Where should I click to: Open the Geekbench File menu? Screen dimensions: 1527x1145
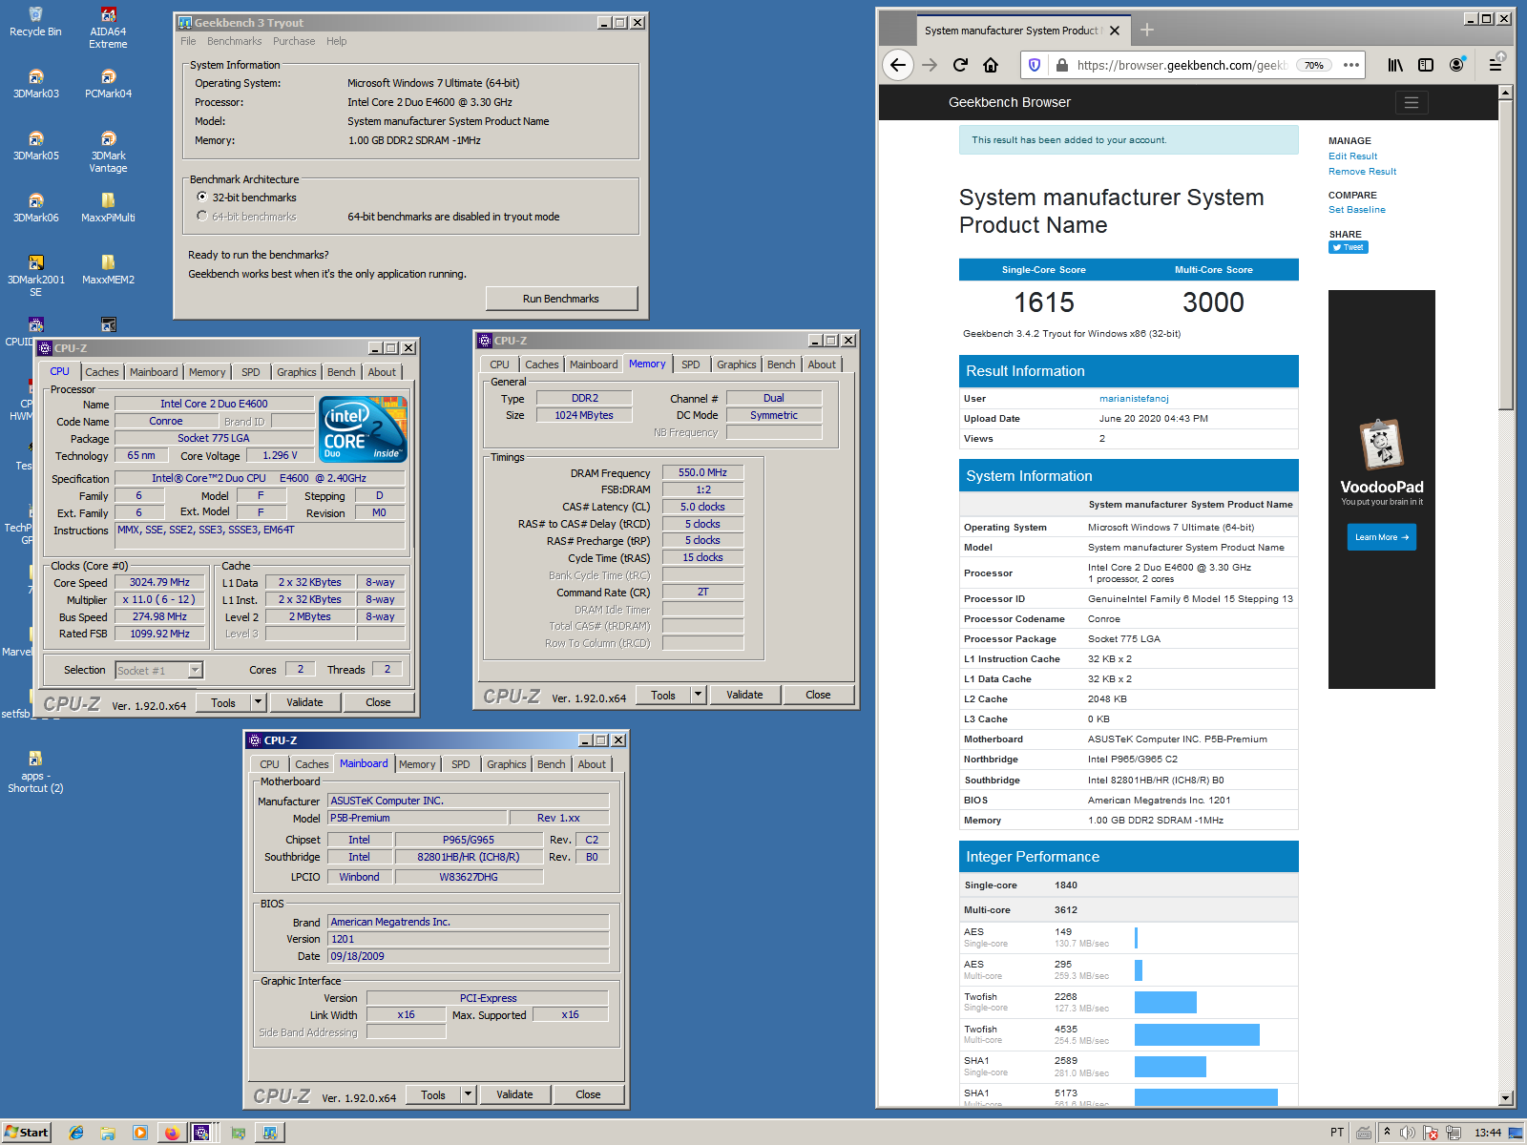coord(188,41)
